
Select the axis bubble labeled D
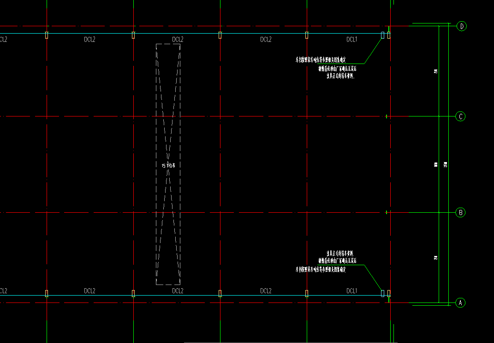462,26
